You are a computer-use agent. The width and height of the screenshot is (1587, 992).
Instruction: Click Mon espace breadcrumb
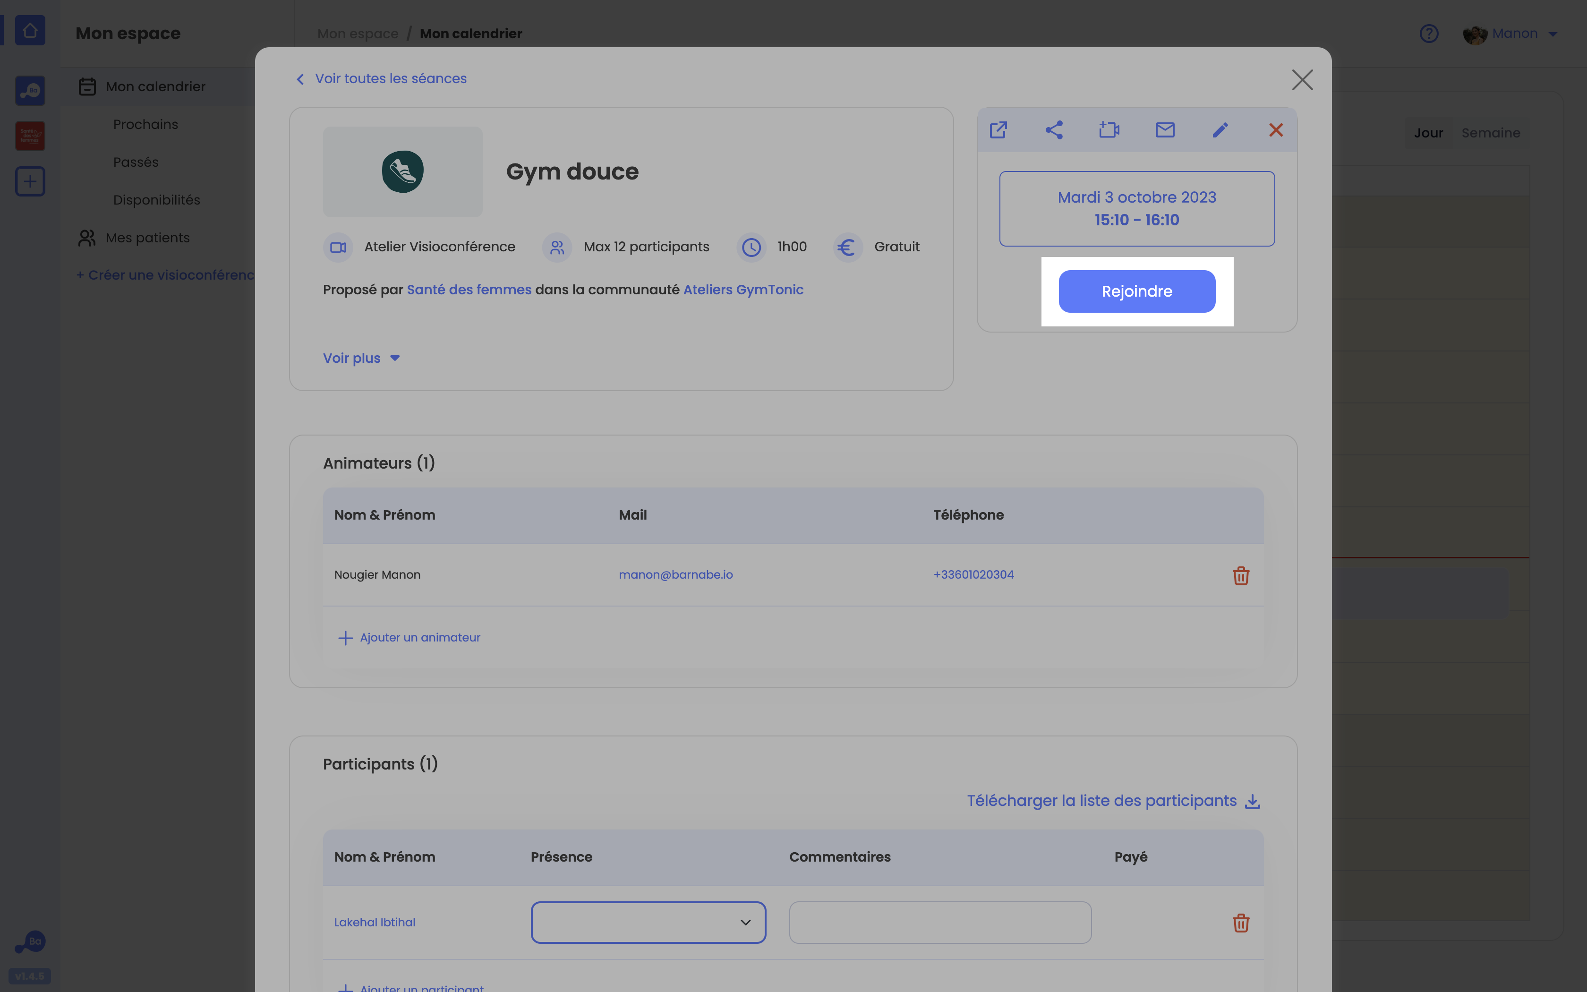(x=358, y=34)
